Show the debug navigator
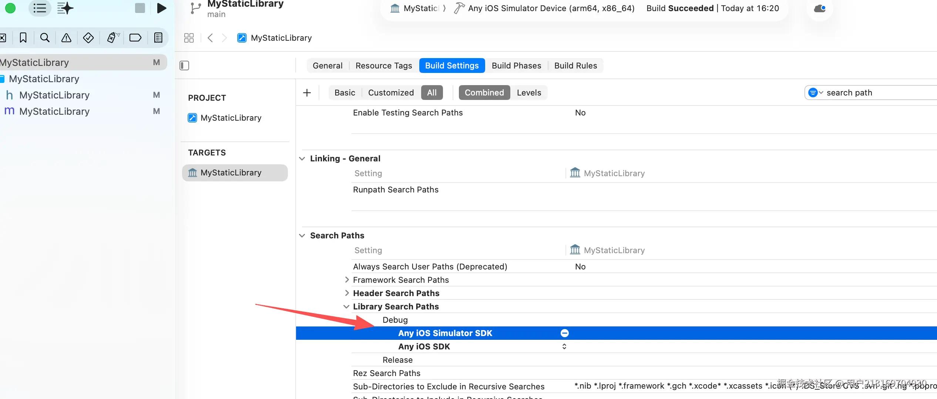Image resolution: width=937 pixels, height=399 pixels. pyautogui.click(x=113, y=38)
